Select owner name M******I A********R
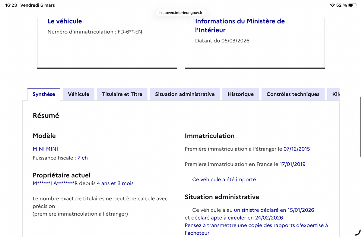 pos(55,183)
